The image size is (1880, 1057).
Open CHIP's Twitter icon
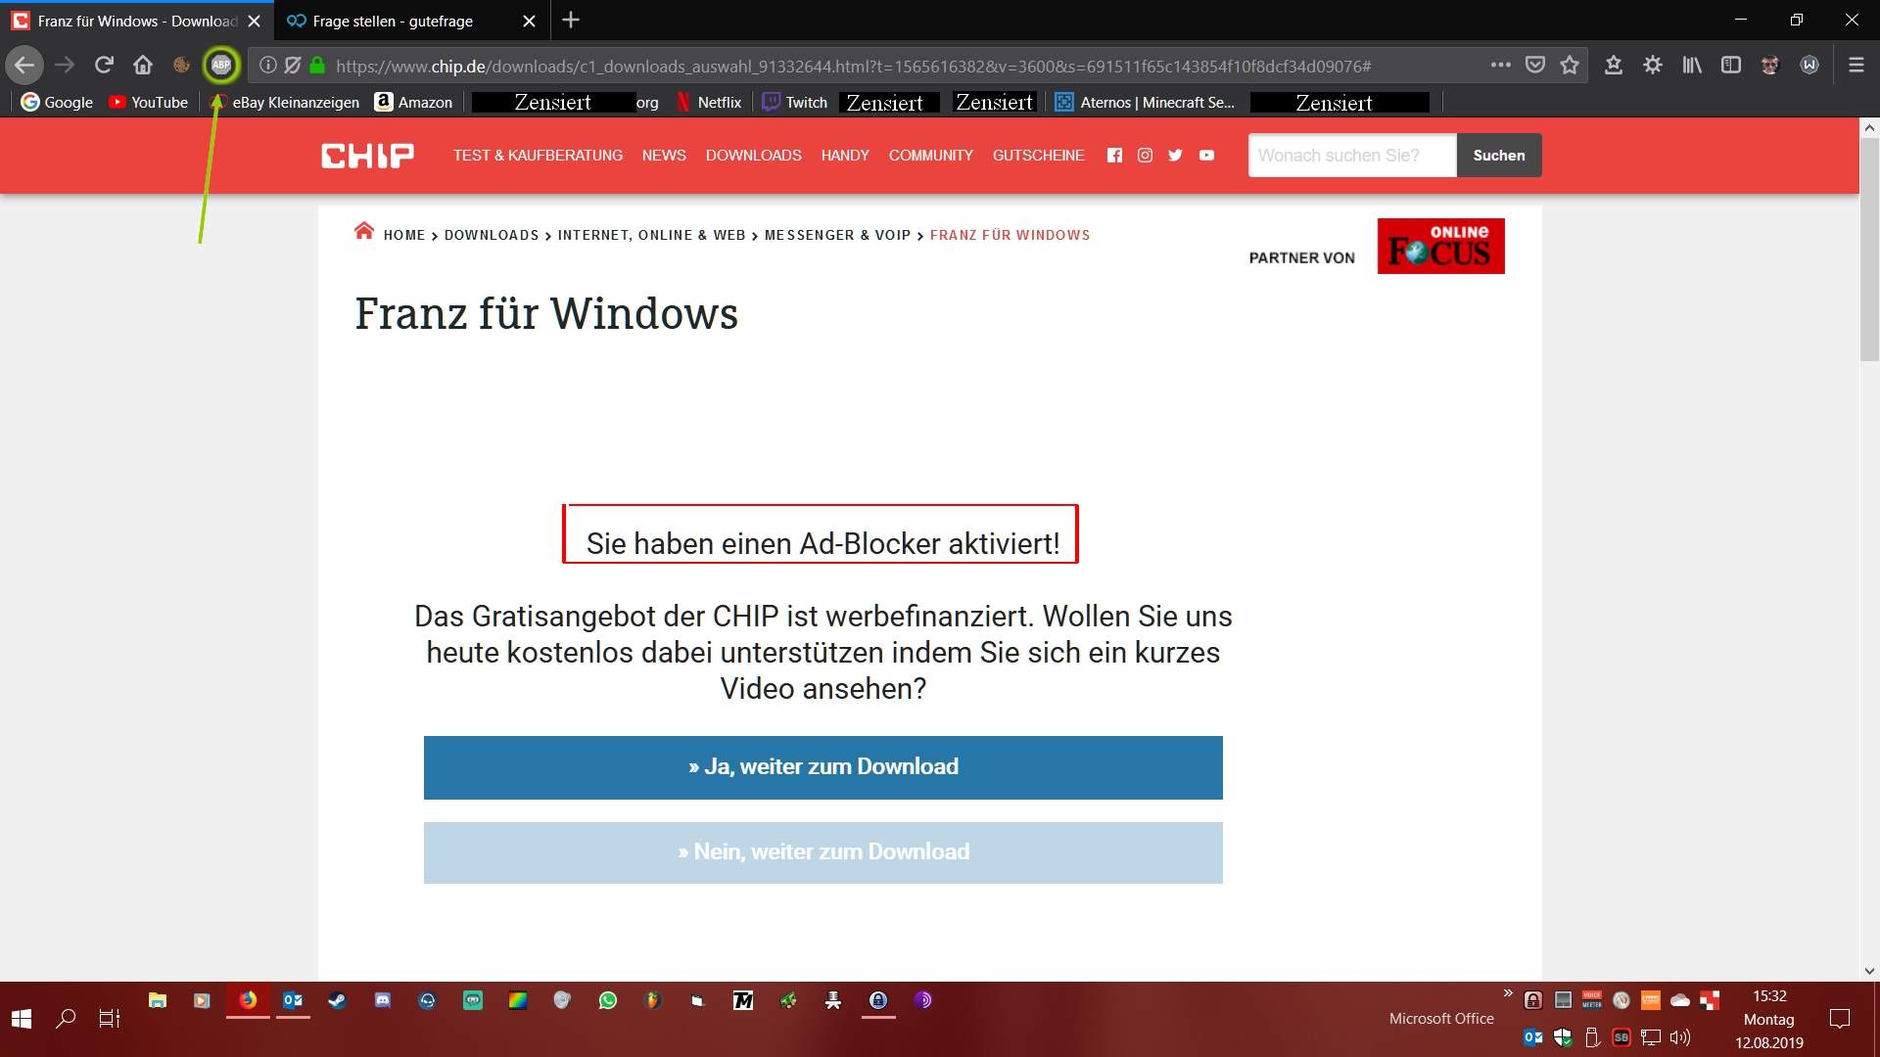1175,156
